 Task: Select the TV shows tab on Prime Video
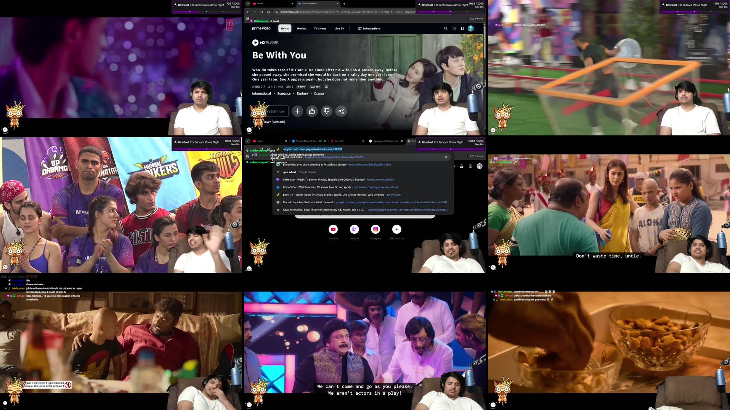320,28
